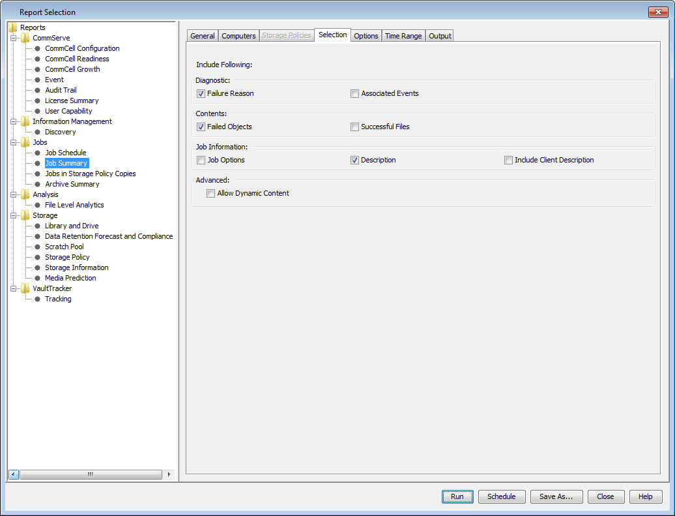Uncheck the Failed Objects checkbox

[x=201, y=127]
